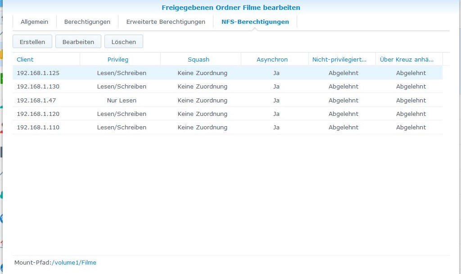
Task: Click the Über Kreuz anhängen column header
Action: click(407, 59)
